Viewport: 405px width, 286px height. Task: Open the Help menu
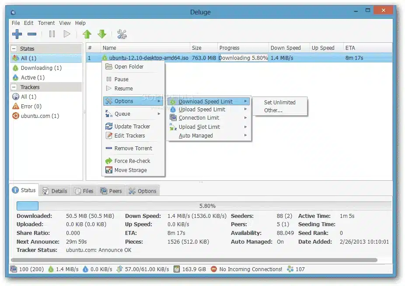[x=80, y=23]
